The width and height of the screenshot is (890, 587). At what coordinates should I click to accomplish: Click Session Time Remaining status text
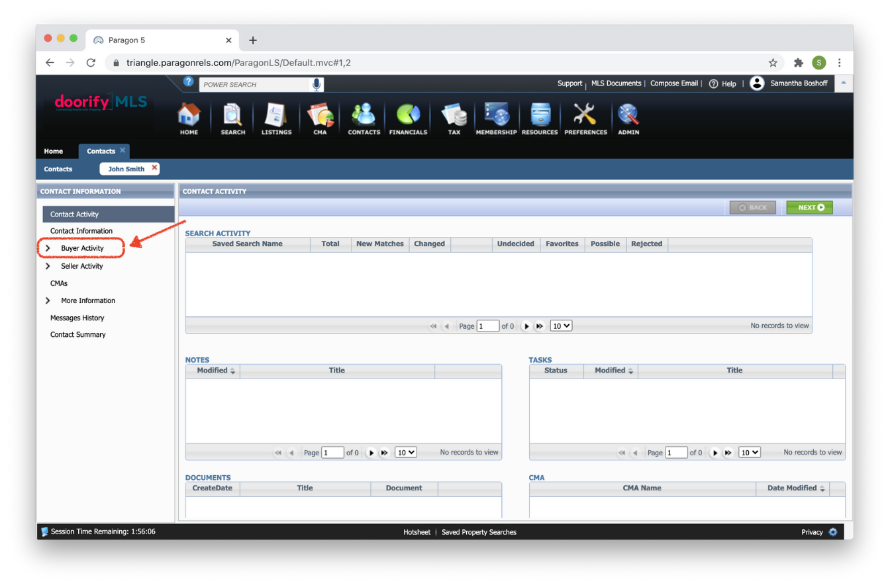coord(103,531)
